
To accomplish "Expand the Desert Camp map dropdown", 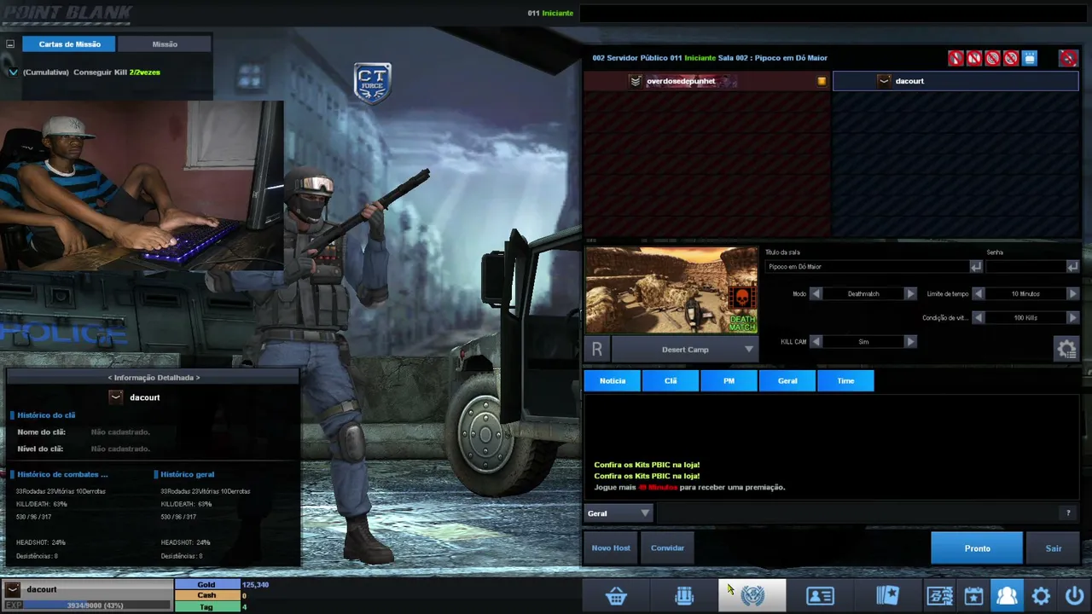I will pos(749,350).
